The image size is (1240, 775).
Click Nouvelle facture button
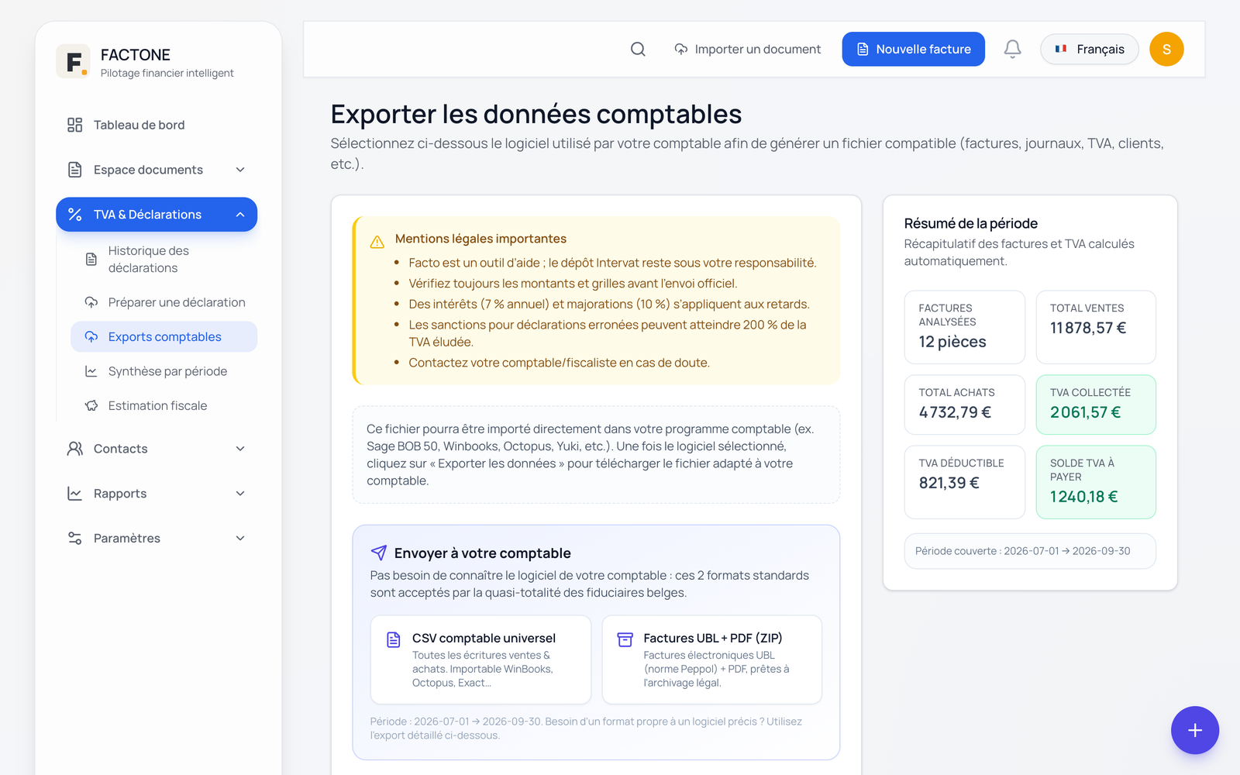tap(913, 49)
